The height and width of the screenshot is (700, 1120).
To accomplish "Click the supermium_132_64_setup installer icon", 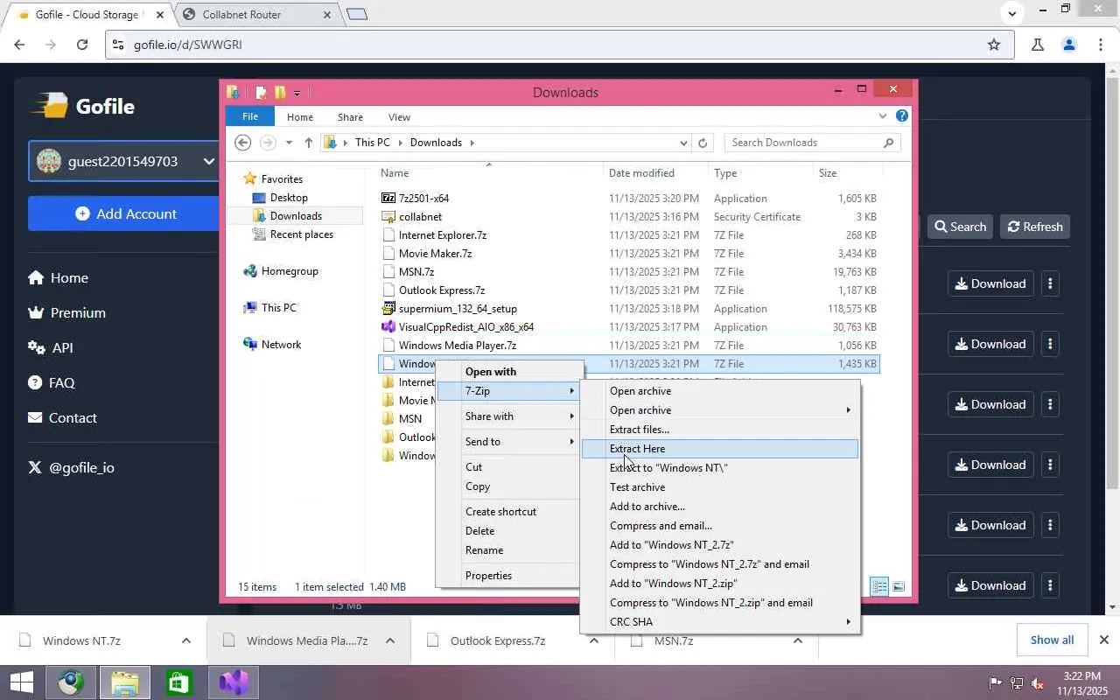I will coord(388,309).
